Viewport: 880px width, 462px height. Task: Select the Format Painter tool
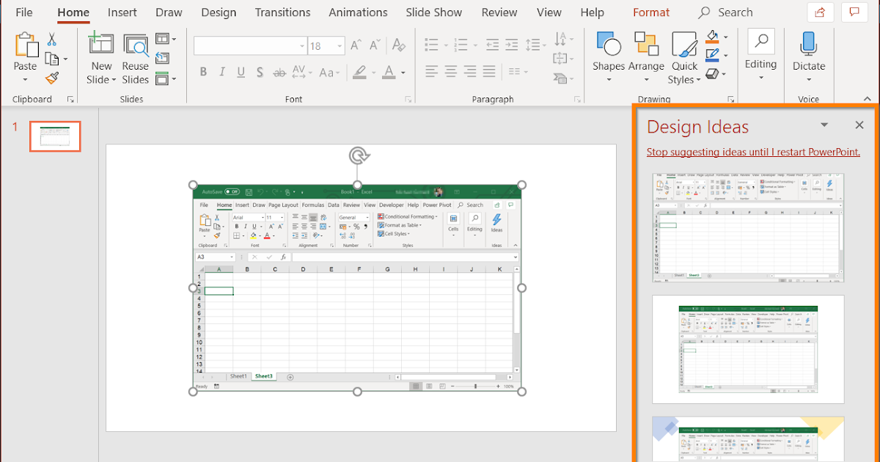pos(51,77)
